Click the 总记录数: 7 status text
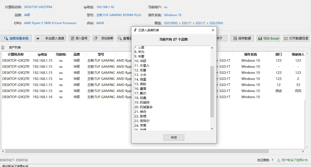 click(x=265, y=160)
